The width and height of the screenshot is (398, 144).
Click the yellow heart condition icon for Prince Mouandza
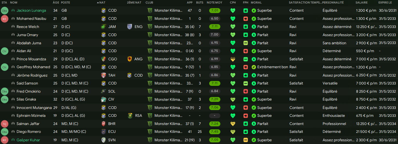(232, 59)
